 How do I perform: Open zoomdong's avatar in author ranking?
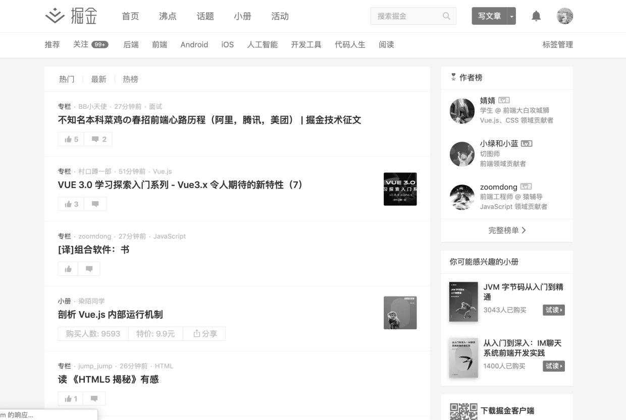click(x=462, y=197)
